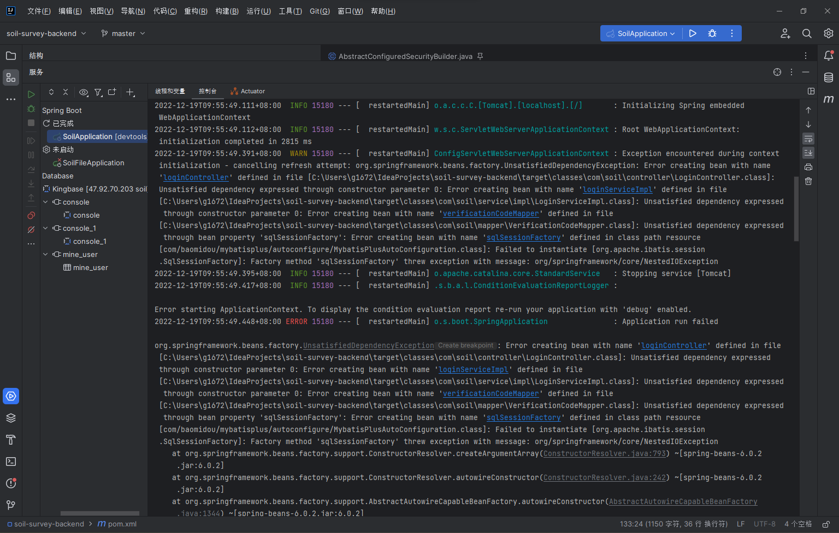
Task: Collapse the console tree node
Action: point(46,202)
